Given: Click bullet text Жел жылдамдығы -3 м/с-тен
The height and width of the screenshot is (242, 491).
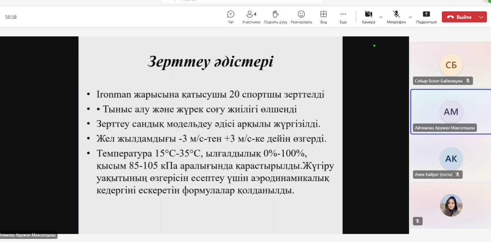Looking at the screenshot, I should pos(212,139).
